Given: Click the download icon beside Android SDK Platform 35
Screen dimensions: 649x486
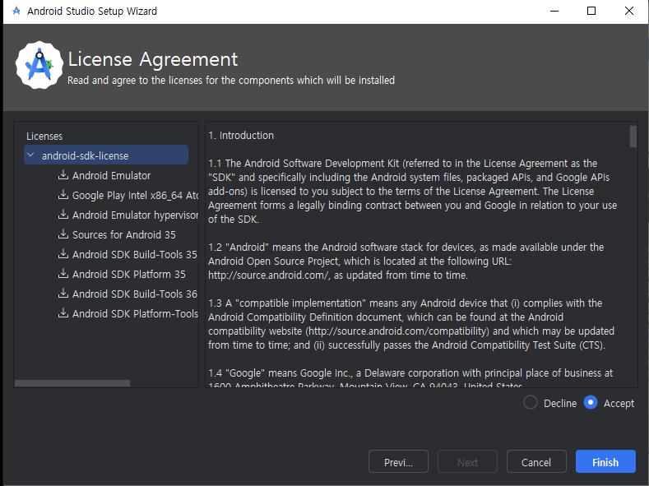Looking at the screenshot, I should 63,274.
